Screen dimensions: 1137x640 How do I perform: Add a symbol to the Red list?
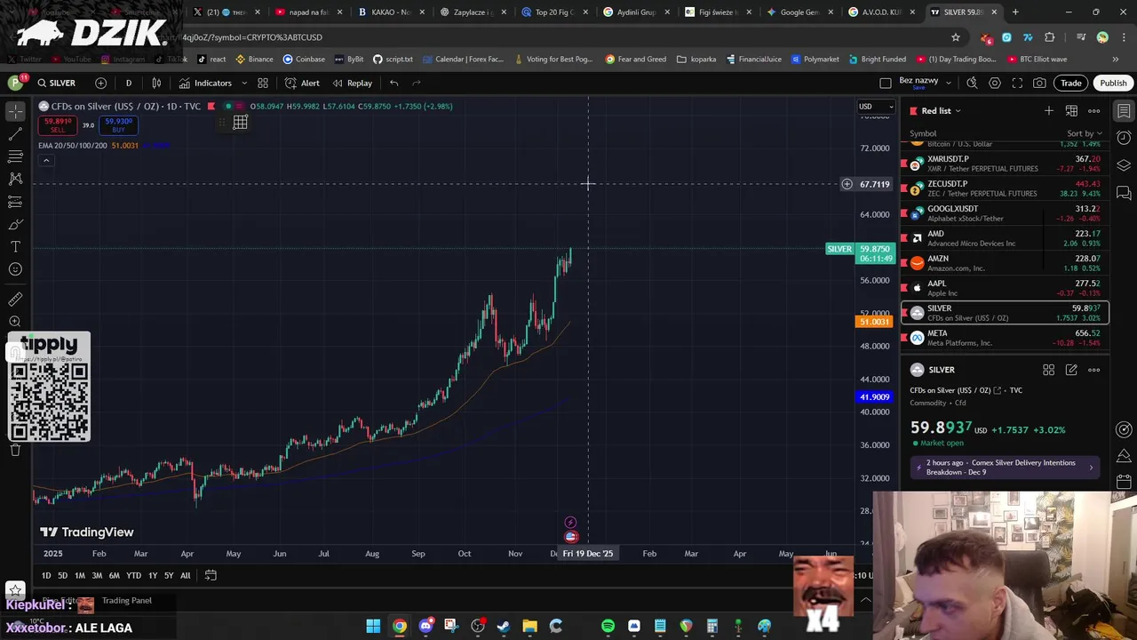[x=1049, y=110]
